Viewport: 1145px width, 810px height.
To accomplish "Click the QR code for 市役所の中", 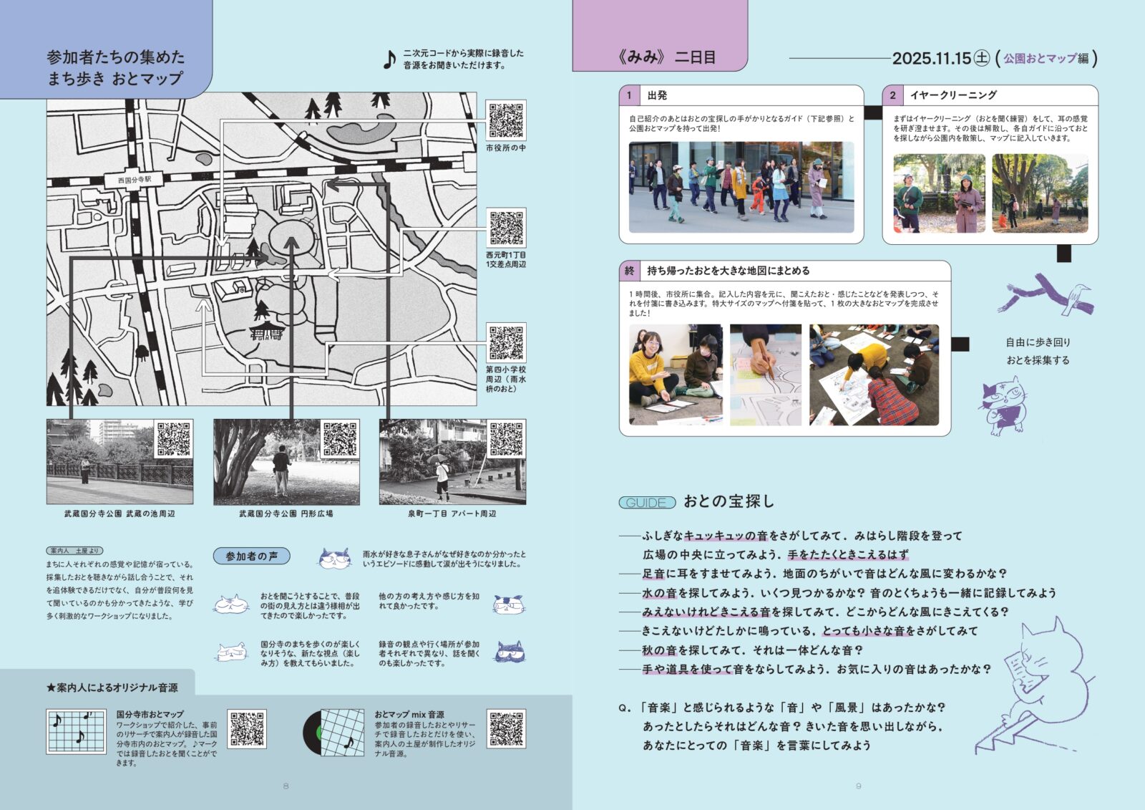I will tap(506, 120).
